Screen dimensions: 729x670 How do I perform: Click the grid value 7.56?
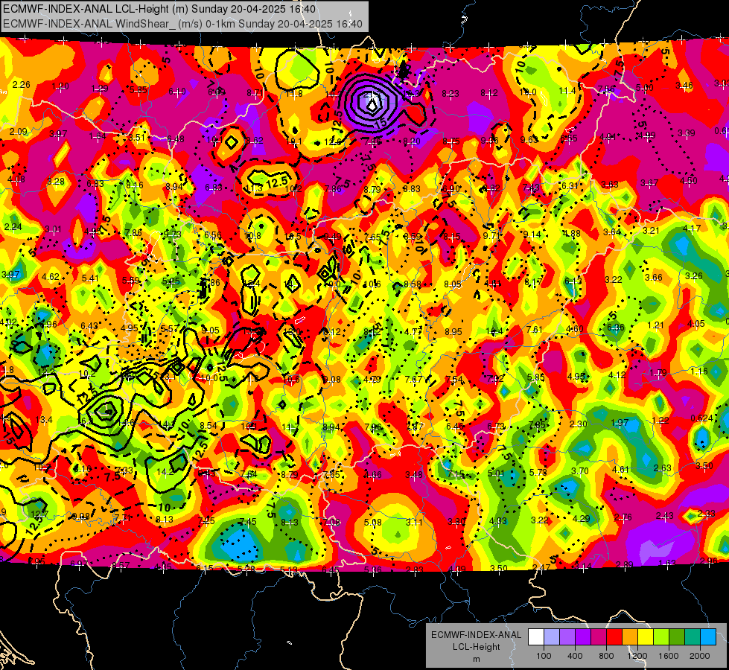(606, 89)
